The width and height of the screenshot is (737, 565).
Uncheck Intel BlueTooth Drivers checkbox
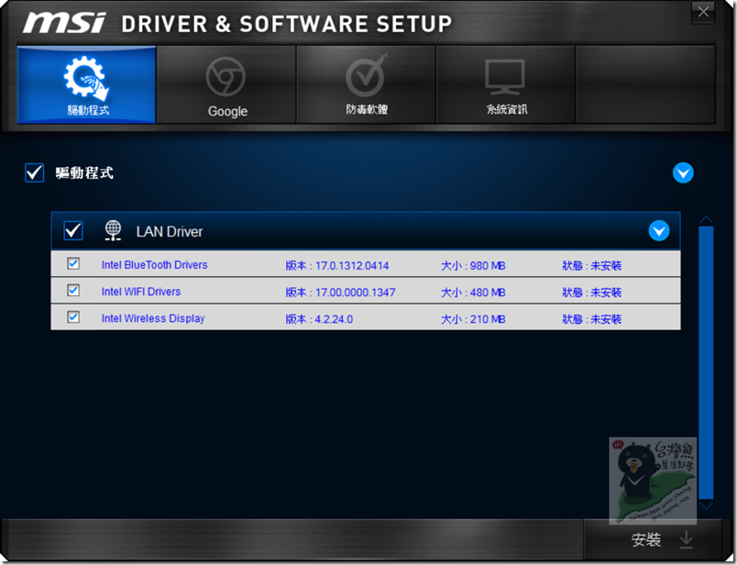pos(73,263)
